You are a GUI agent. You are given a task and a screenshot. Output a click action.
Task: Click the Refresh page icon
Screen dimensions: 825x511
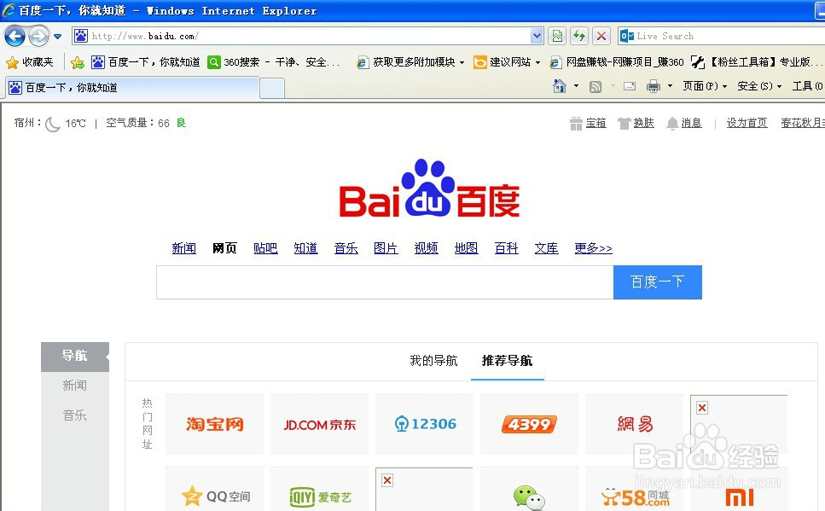[x=579, y=36]
